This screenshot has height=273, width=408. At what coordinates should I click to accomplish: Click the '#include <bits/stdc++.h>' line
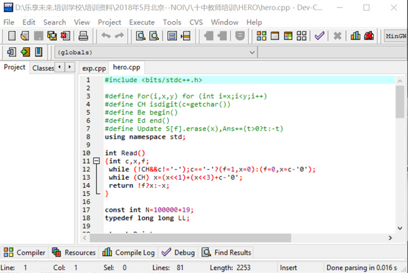tap(153, 80)
